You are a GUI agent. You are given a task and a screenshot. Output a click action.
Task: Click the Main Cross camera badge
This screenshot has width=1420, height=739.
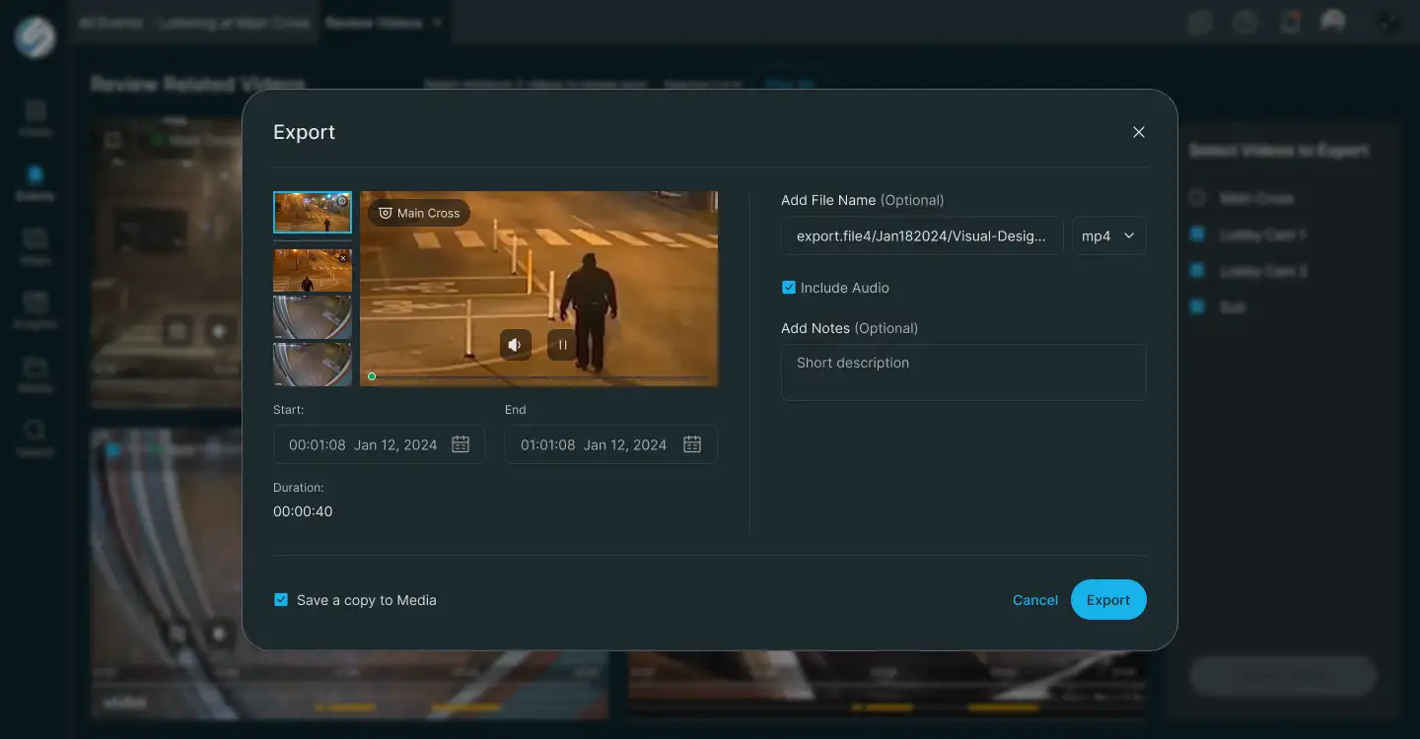[x=419, y=213]
